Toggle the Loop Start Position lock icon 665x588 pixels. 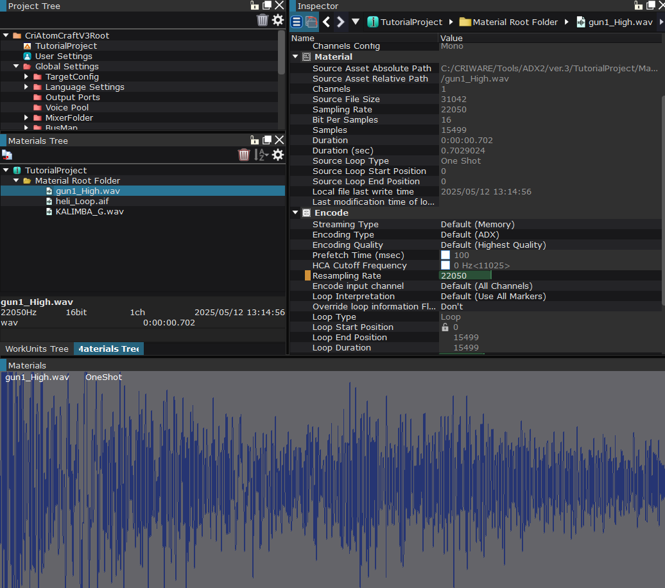click(445, 327)
